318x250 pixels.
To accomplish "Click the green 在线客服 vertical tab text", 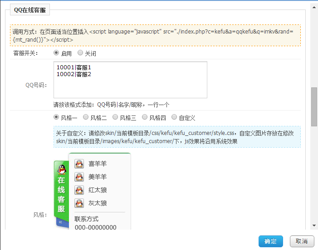I will click(61, 194).
